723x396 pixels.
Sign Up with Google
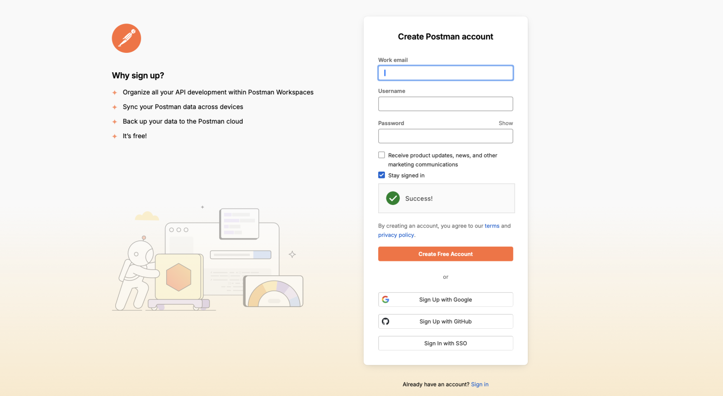coord(446,299)
